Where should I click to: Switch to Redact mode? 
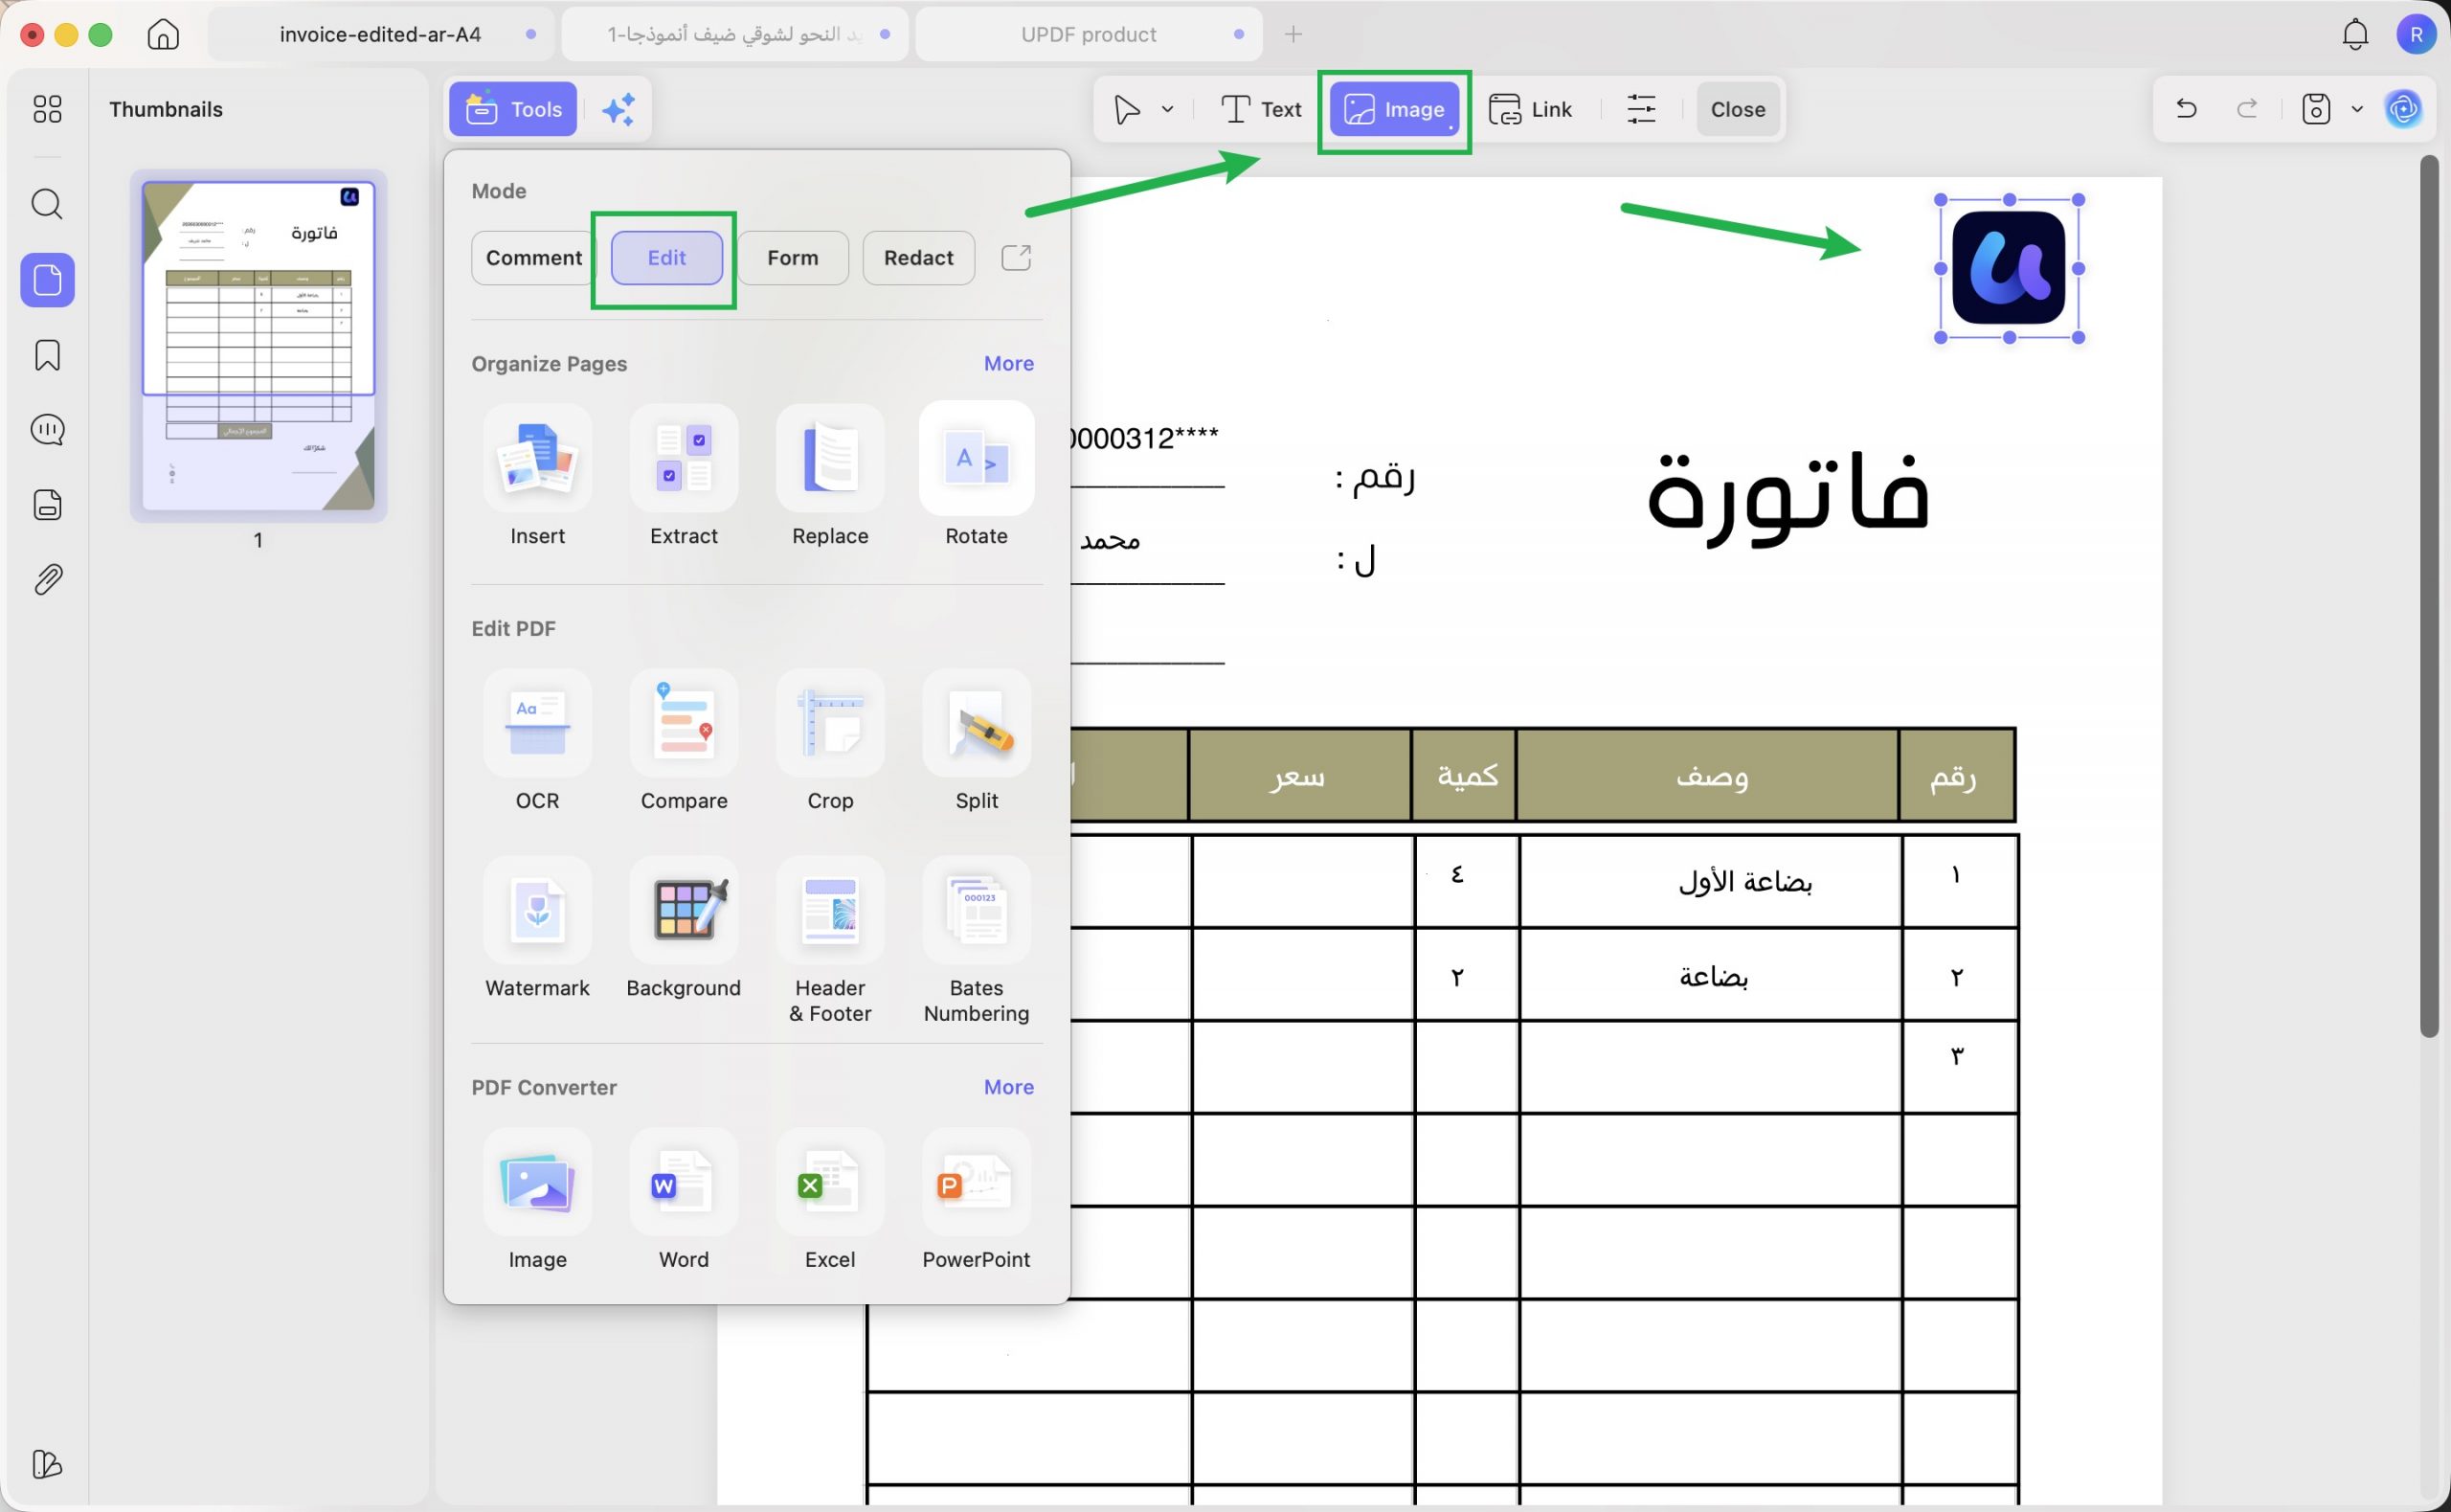coord(918,258)
